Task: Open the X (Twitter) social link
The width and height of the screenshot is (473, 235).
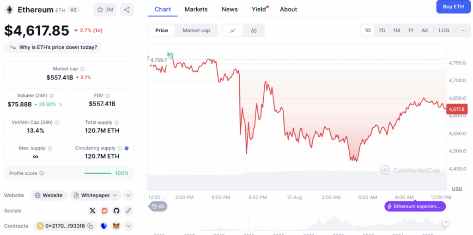Action: (x=92, y=211)
